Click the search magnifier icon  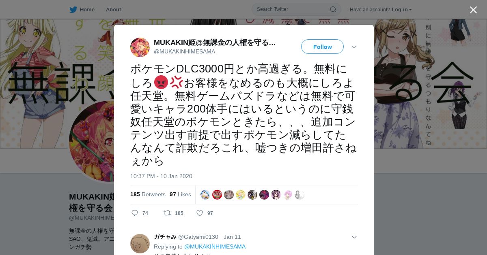pos(333,9)
